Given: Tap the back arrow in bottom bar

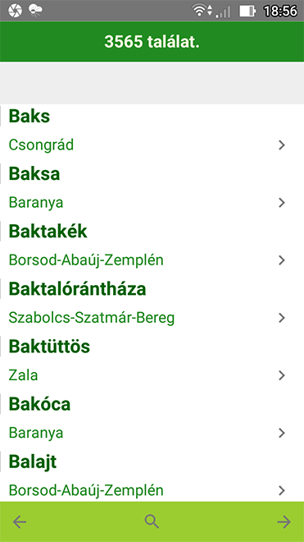Looking at the screenshot, I should [20, 521].
